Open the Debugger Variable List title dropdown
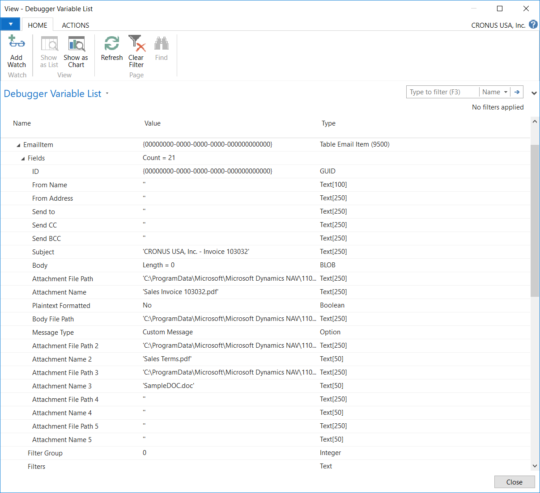The image size is (540, 493). (x=107, y=94)
